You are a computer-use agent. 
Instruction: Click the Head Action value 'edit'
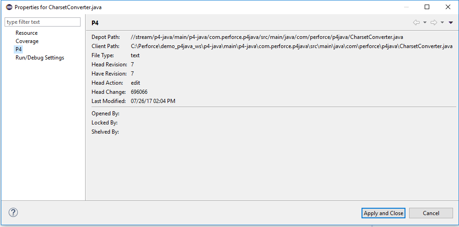coord(135,82)
